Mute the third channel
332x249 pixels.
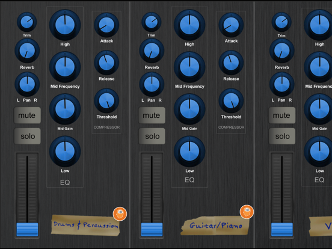click(282, 115)
